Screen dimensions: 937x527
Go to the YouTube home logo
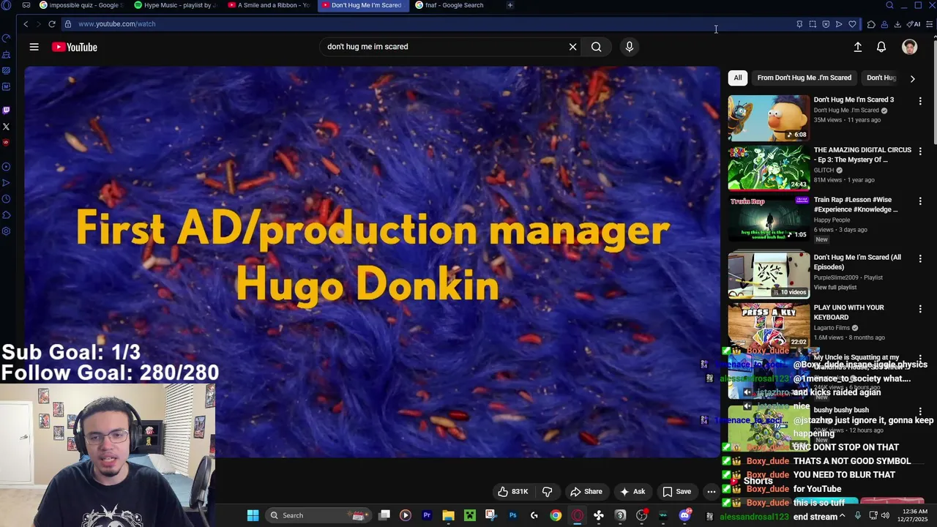(x=74, y=47)
